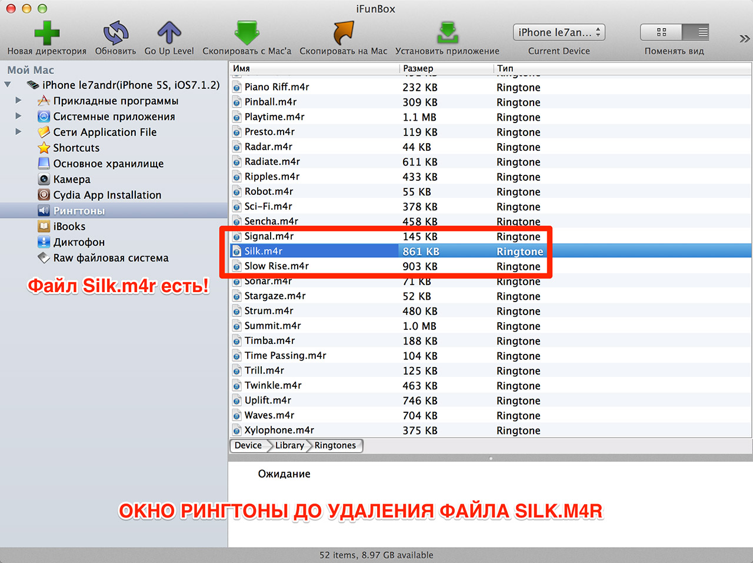Screen dimensions: 753x563
Task: Click the Timba.m4r file icon
Action: pos(236,341)
